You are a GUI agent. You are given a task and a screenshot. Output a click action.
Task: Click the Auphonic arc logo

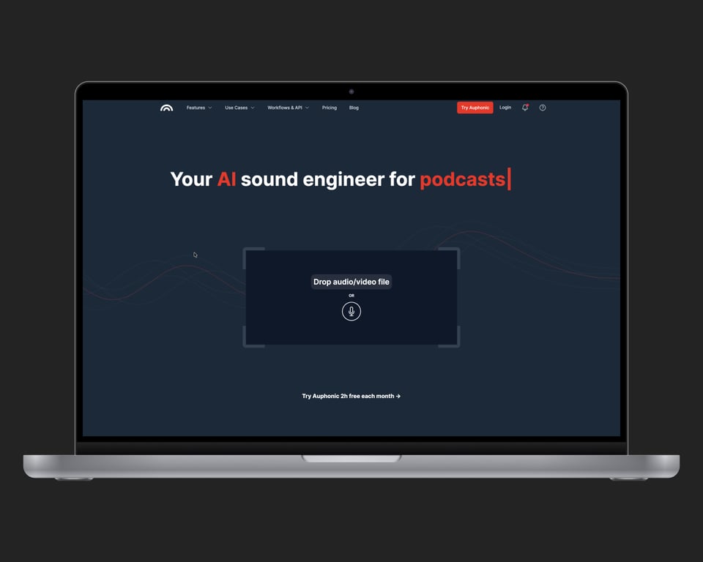point(166,108)
